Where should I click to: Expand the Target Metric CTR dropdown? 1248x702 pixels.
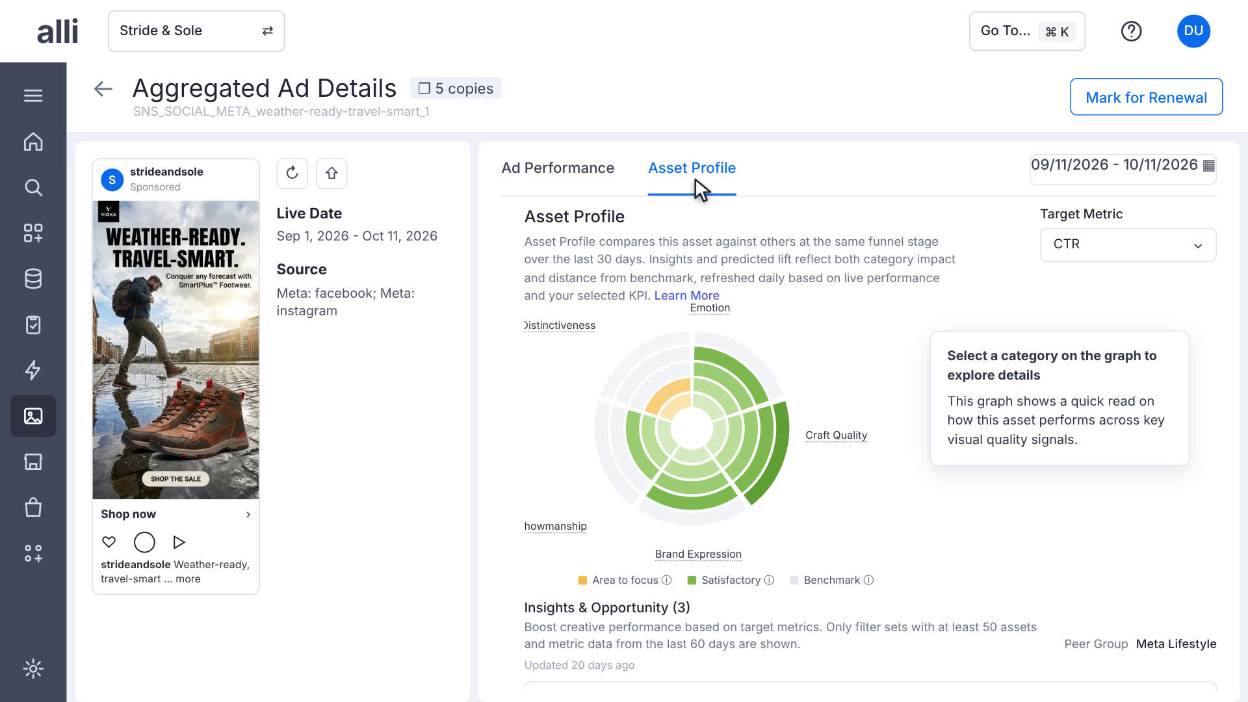click(1128, 244)
